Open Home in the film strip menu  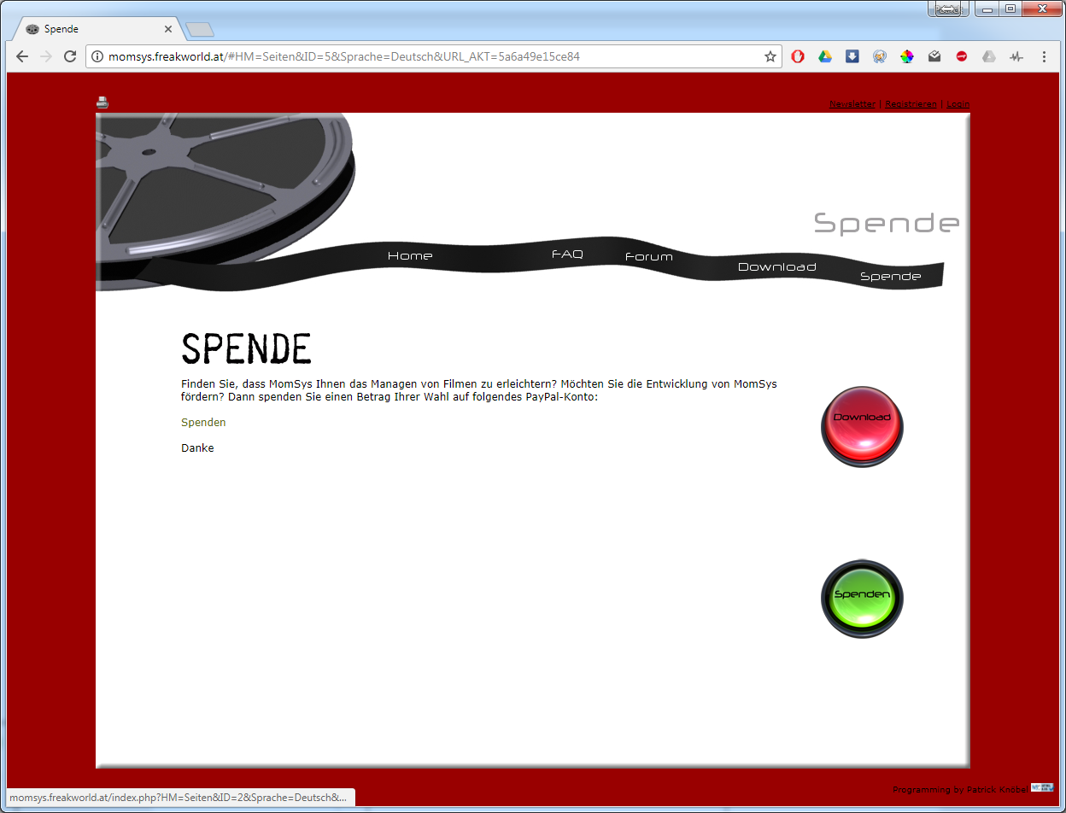[410, 255]
